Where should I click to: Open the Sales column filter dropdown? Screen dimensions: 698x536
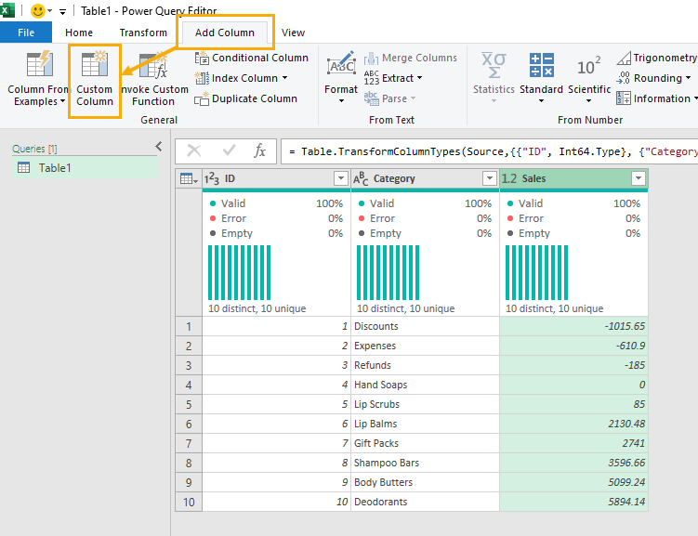click(639, 178)
